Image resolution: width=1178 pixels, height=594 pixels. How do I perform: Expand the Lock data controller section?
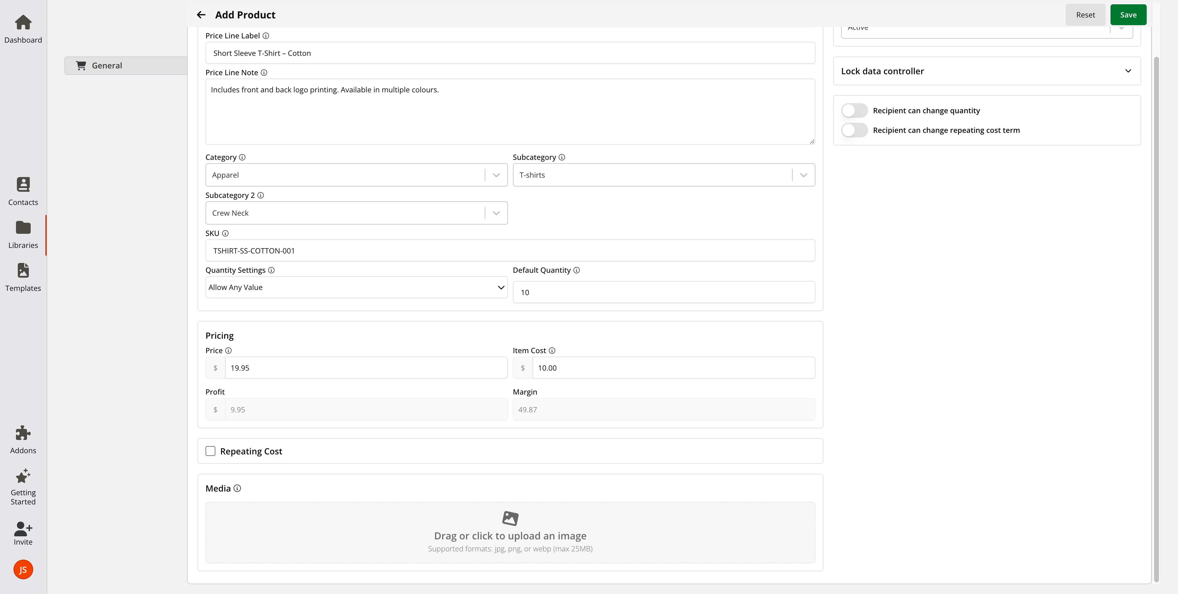pos(986,71)
